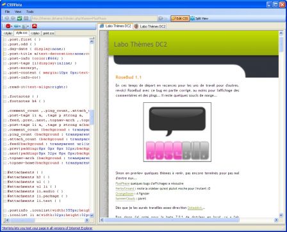This screenshot has height=232, width=287.
Task: Collapse the .post.first rule fold marker
Action: coord(4,40)
